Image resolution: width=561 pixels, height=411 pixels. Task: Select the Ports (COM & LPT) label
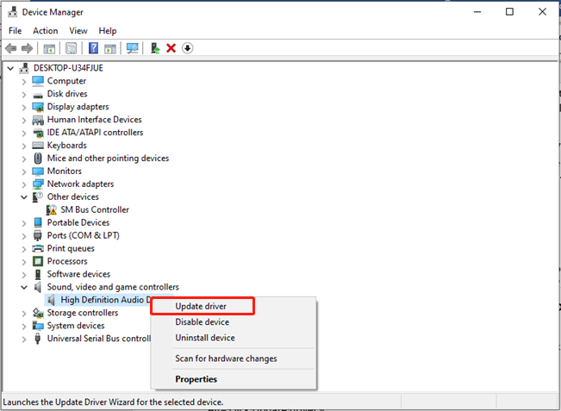(x=84, y=235)
